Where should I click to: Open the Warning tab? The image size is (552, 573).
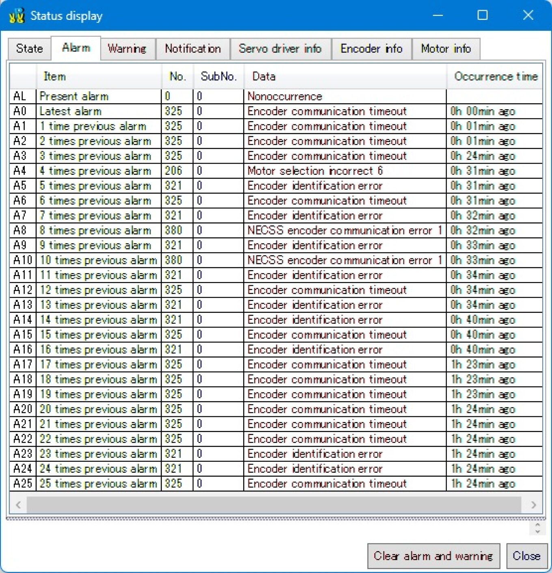pos(127,49)
